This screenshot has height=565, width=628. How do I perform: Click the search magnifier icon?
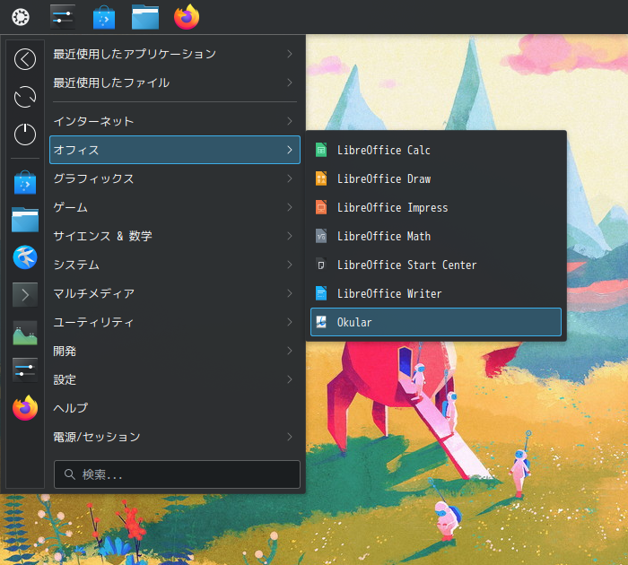click(x=70, y=474)
